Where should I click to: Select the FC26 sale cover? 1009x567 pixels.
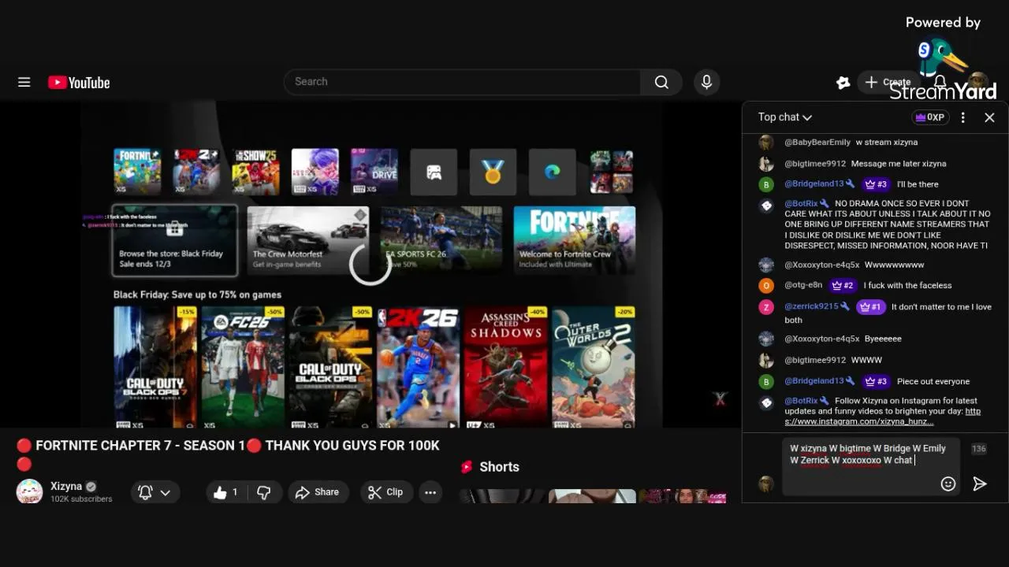[x=243, y=367]
